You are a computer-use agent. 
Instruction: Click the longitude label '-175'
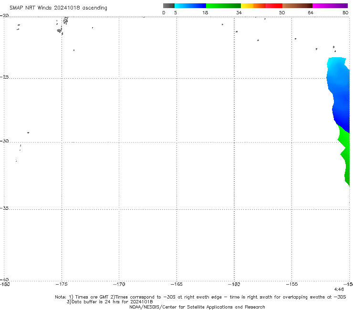click(62, 284)
